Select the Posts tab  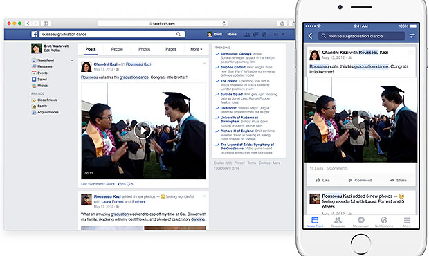pyautogui.click(x=91, y=49)
